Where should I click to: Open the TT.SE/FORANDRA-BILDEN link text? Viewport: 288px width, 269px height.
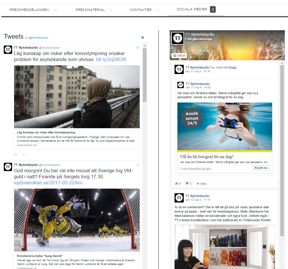coord(195,169)
